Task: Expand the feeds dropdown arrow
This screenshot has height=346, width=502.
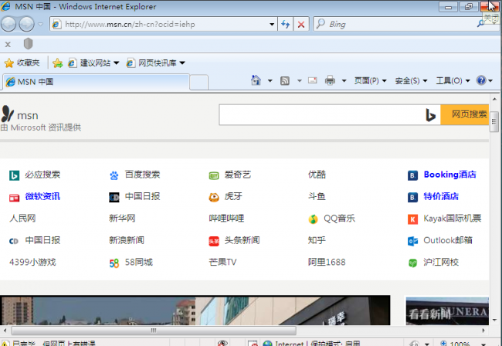Action: pos(300,80)
